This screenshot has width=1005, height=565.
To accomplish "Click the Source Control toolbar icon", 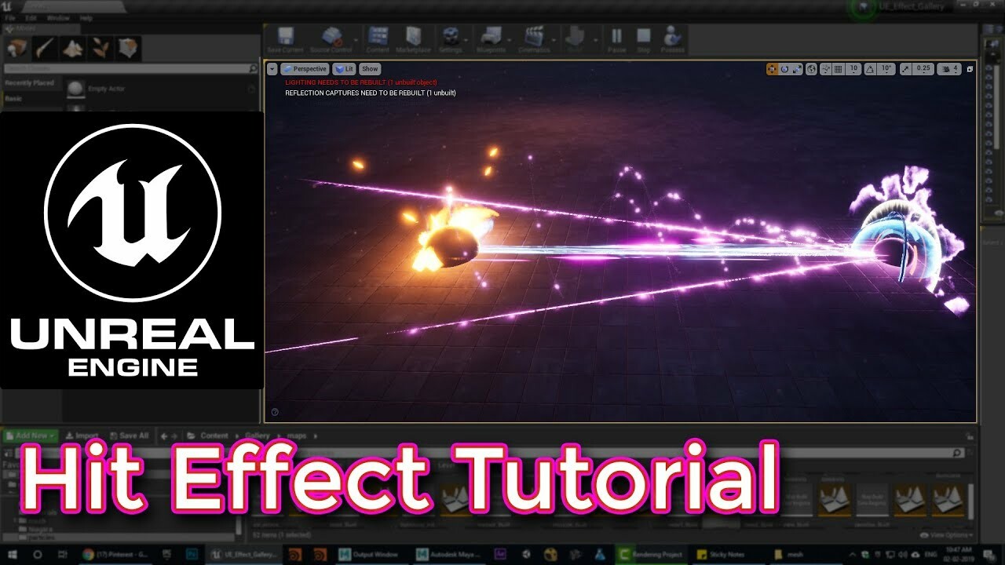I will tap(332, 39).
